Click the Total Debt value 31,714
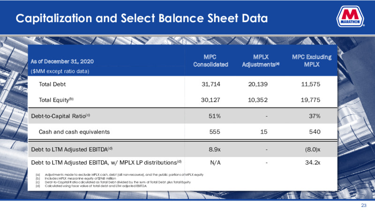375x211 pixels. pos(210,84)
